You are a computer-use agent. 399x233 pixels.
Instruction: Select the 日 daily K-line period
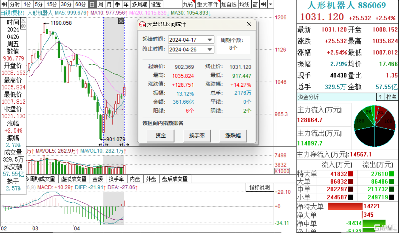click(92, 4)
